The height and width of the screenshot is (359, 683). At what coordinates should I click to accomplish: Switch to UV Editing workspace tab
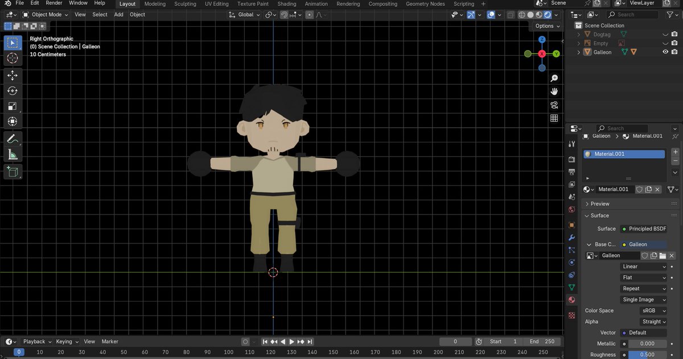217,4
